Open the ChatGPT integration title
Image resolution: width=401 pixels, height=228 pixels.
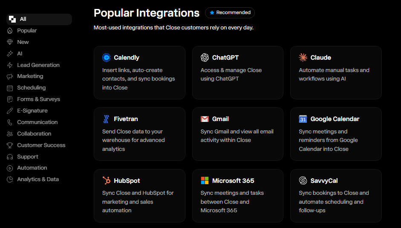tap(225, 58)
